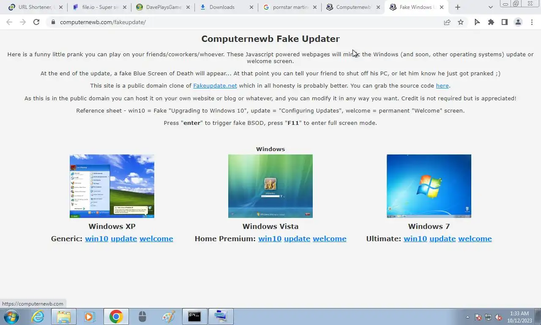The width and height of the screenshot is (541, 325).
Task: Click the media control toolbar icon
Action: tap(477, 22)
